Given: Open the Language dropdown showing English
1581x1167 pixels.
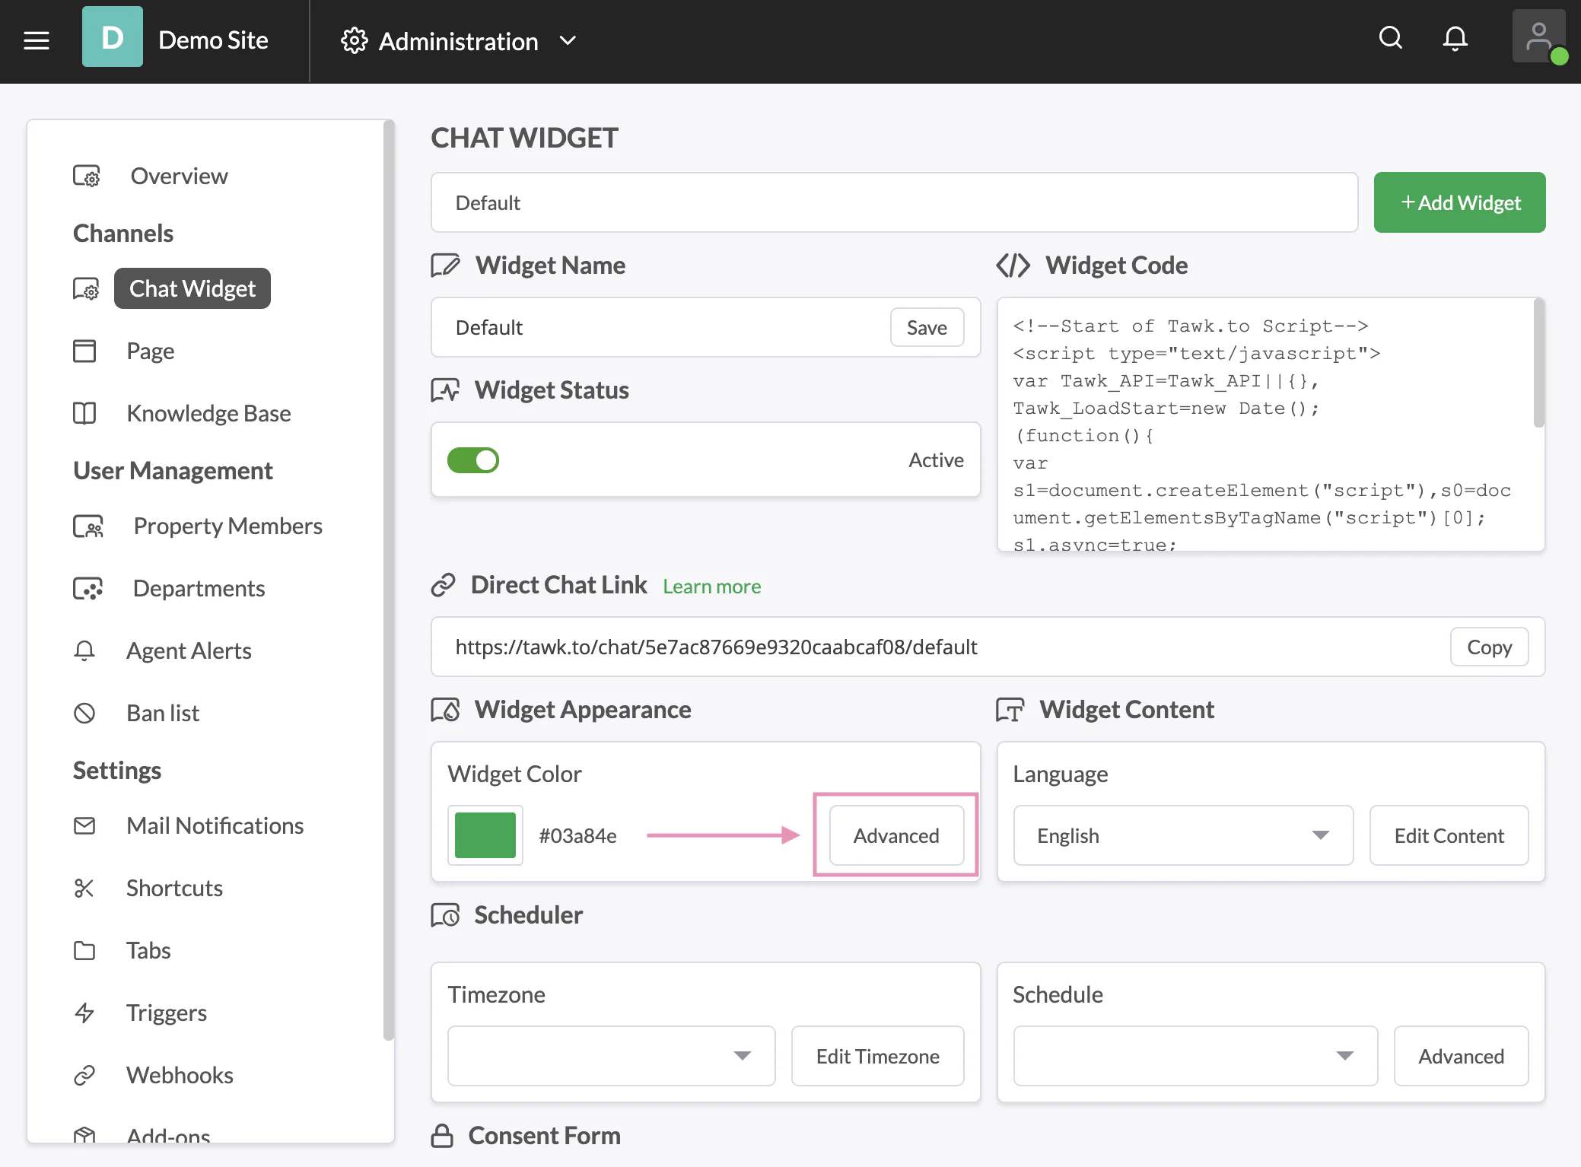Looking at the screenshot, I should click(1183, 835).
